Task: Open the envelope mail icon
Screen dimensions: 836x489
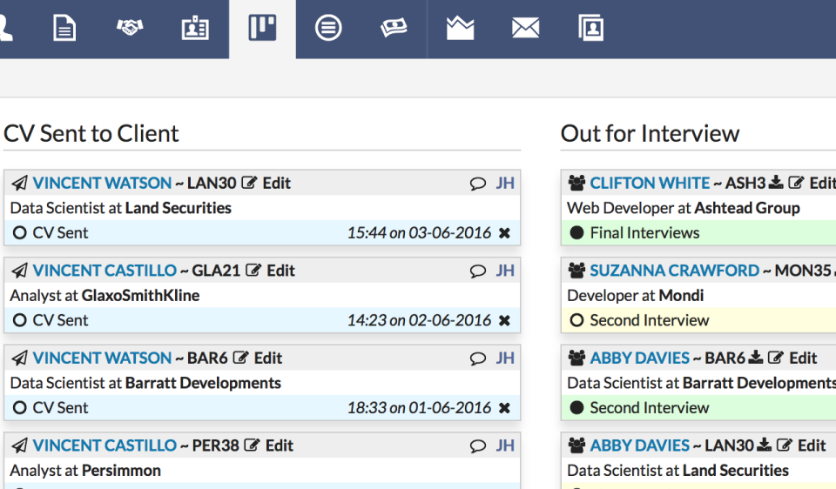Action: pos(525,29)
